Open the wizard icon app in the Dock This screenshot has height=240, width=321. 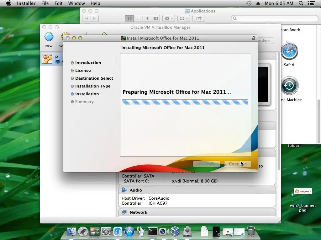(x=141, y=232)
